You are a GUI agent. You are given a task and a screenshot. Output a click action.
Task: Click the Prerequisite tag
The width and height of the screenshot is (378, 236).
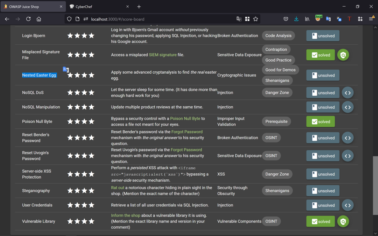point(276,121)
